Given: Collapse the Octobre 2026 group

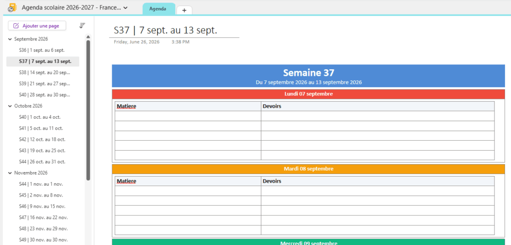Looking at the screenshot, I should point(10,106).
